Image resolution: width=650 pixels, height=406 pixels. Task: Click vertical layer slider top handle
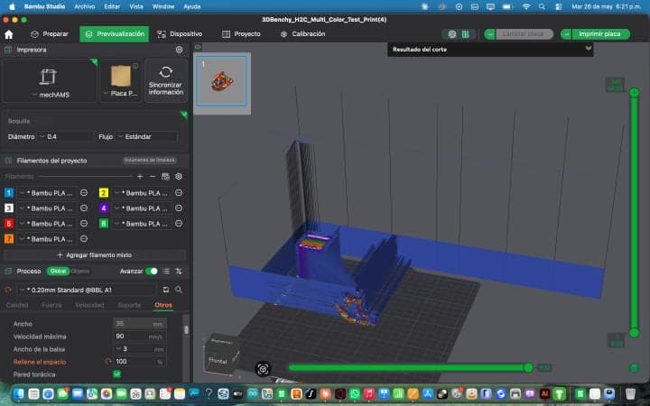click(x=635, y=93)
